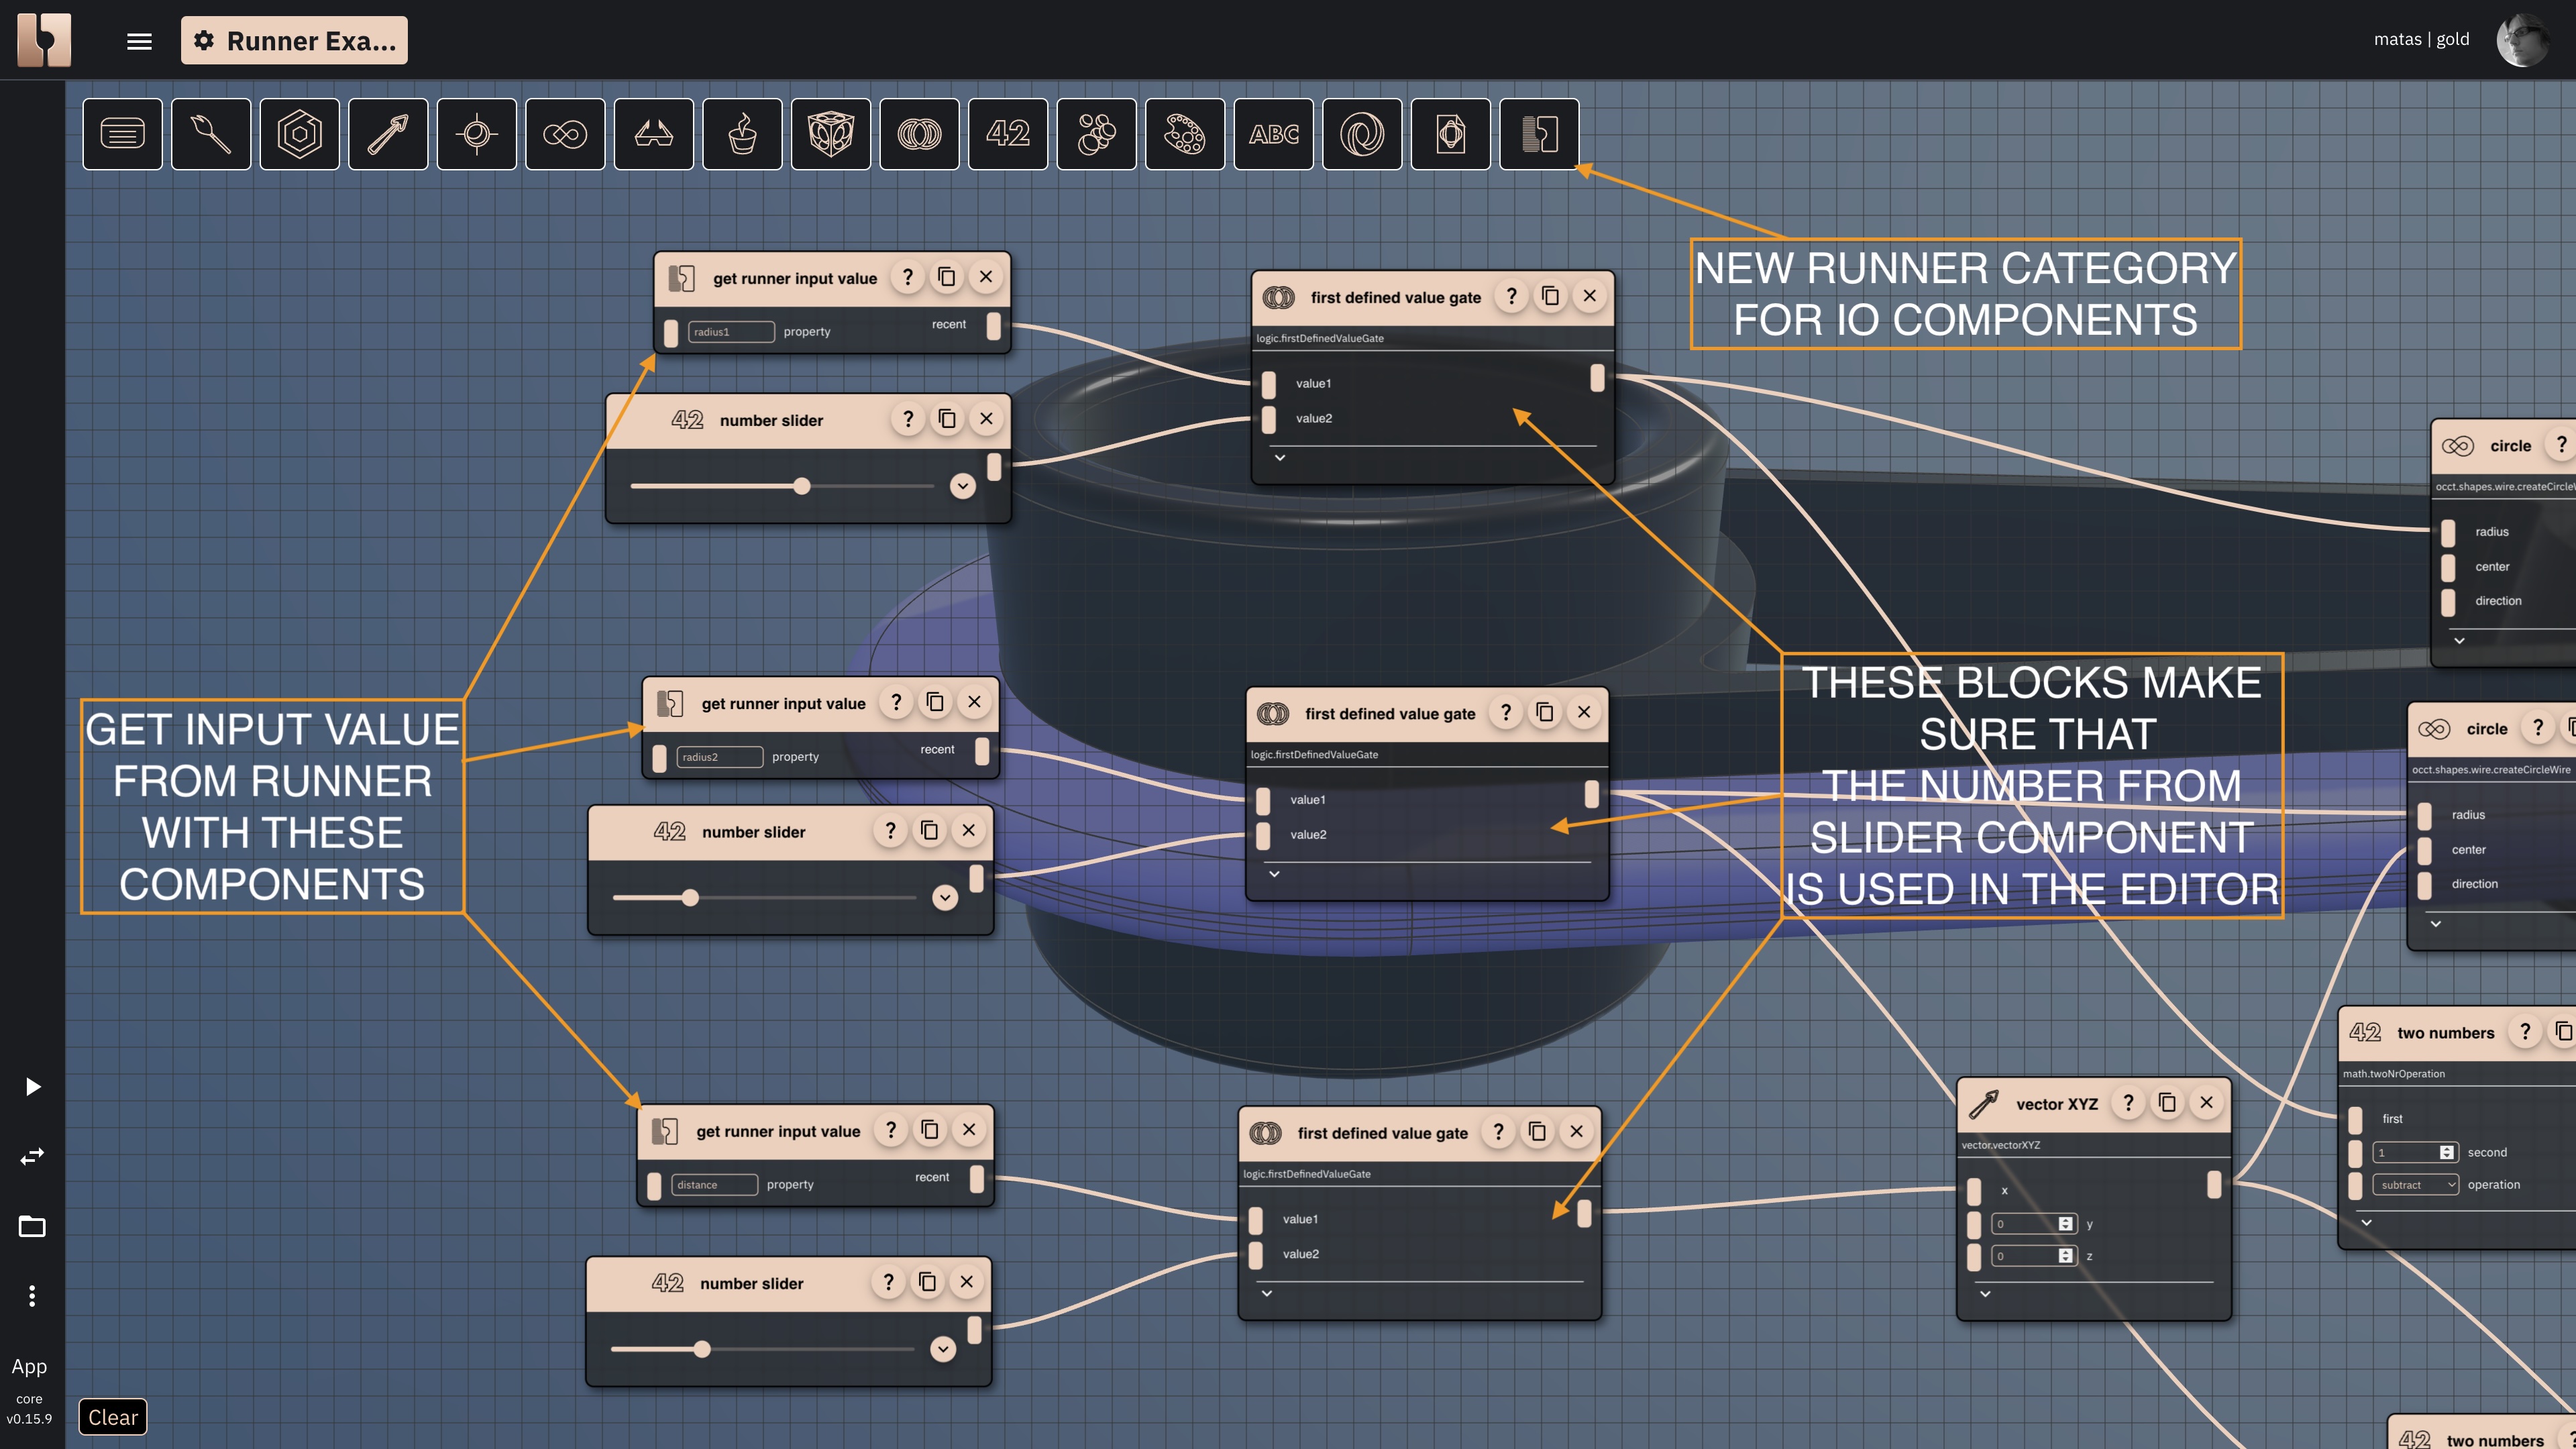Open the 3D cube solids category
The height and width of the screenshot is (1449, 2576).
coord(830,134)
